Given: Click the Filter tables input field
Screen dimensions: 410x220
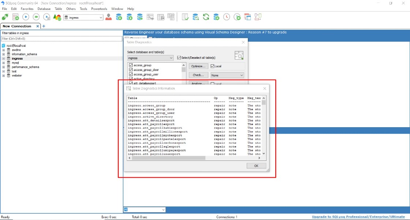Looking at the screenshot, I should [x=61, y=39].
